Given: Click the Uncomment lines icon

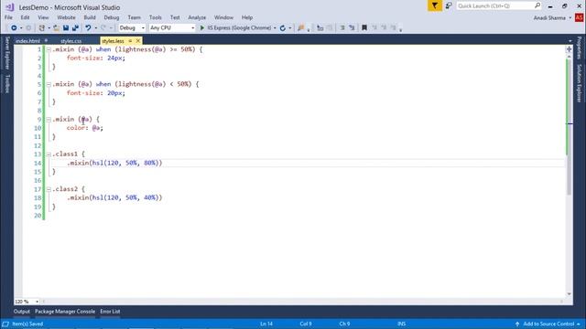Looking at the screenshot, I should 352,28.
